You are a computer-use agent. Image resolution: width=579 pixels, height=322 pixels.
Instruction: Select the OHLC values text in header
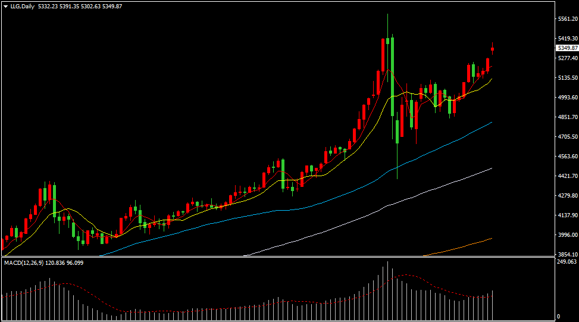point(80,7)
